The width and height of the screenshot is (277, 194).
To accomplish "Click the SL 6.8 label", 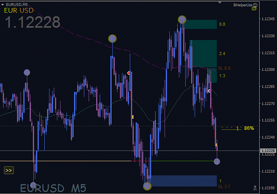I will point(224,68).
